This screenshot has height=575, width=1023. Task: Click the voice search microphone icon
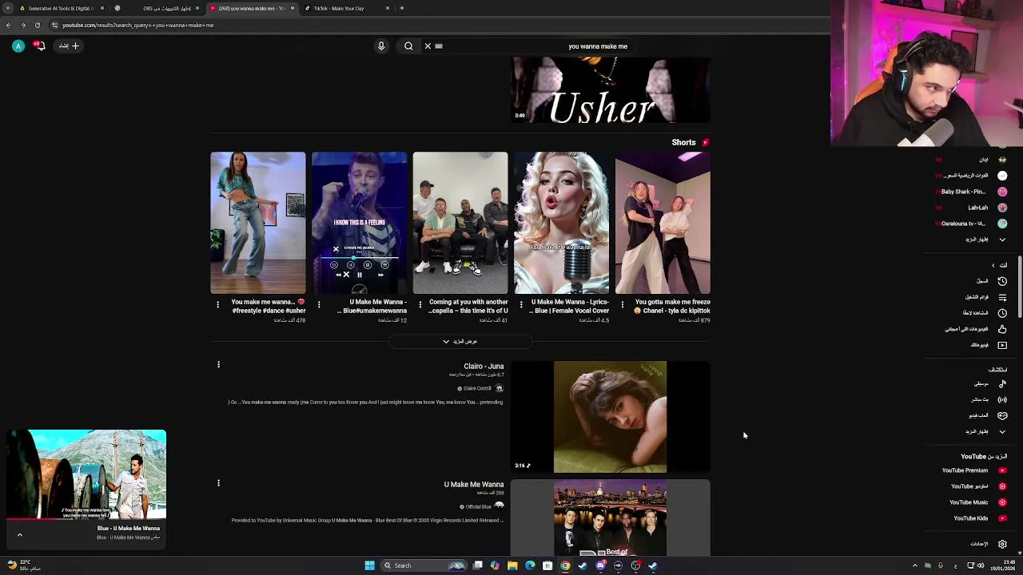[381, 46]
